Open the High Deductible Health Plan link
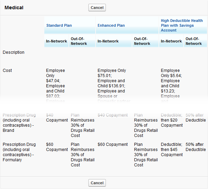 coord(182,25)
